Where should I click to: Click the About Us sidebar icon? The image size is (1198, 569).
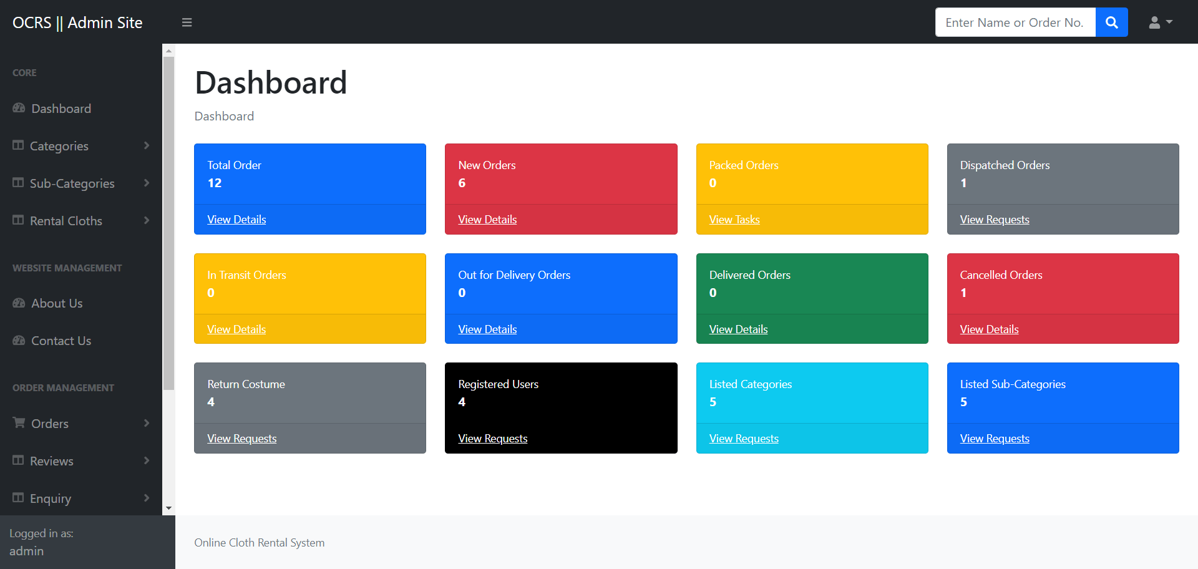click(x=19, y=303)
